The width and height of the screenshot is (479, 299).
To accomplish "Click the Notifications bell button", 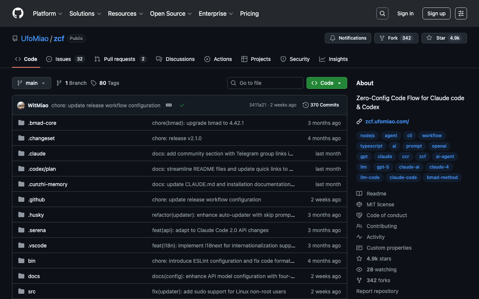I will [348, 38].
